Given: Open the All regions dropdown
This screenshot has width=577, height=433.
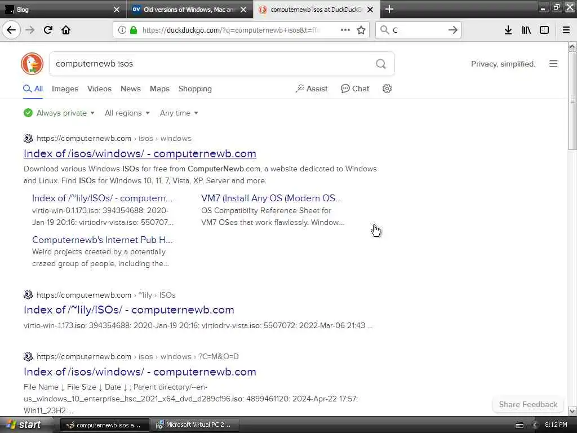Looking at the screenshot, I should tap(127, 113).
